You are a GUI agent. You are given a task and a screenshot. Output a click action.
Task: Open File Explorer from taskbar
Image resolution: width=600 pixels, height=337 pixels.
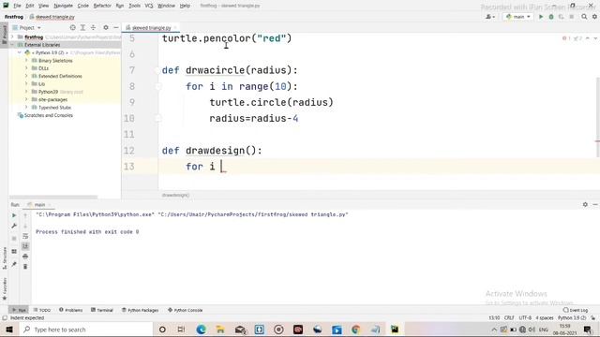point(220,330)
